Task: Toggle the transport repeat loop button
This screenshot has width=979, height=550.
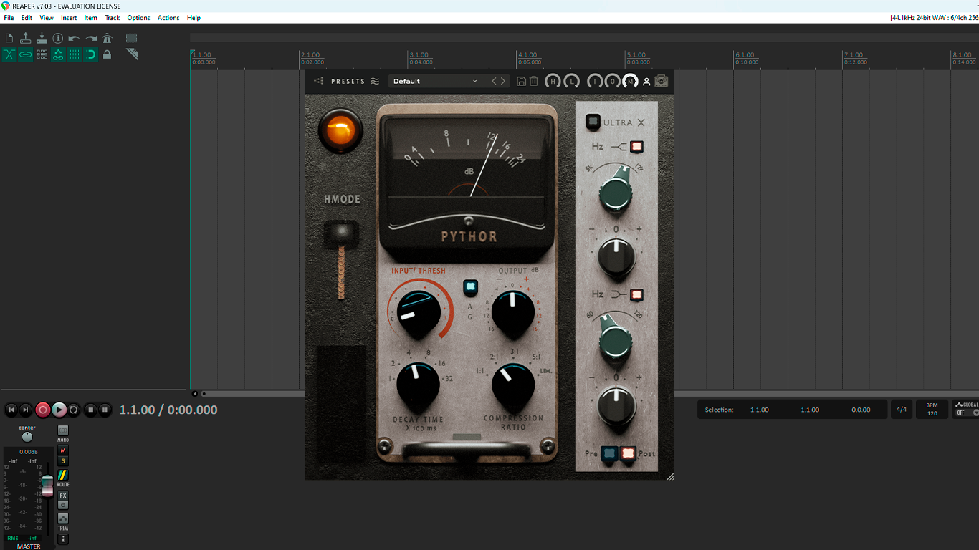Action: [73, 410]
